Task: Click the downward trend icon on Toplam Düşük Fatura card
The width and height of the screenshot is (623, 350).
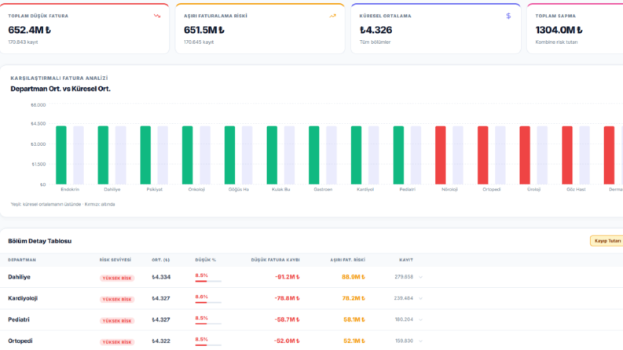Action: pyautogui.click(x=157, y=16)
